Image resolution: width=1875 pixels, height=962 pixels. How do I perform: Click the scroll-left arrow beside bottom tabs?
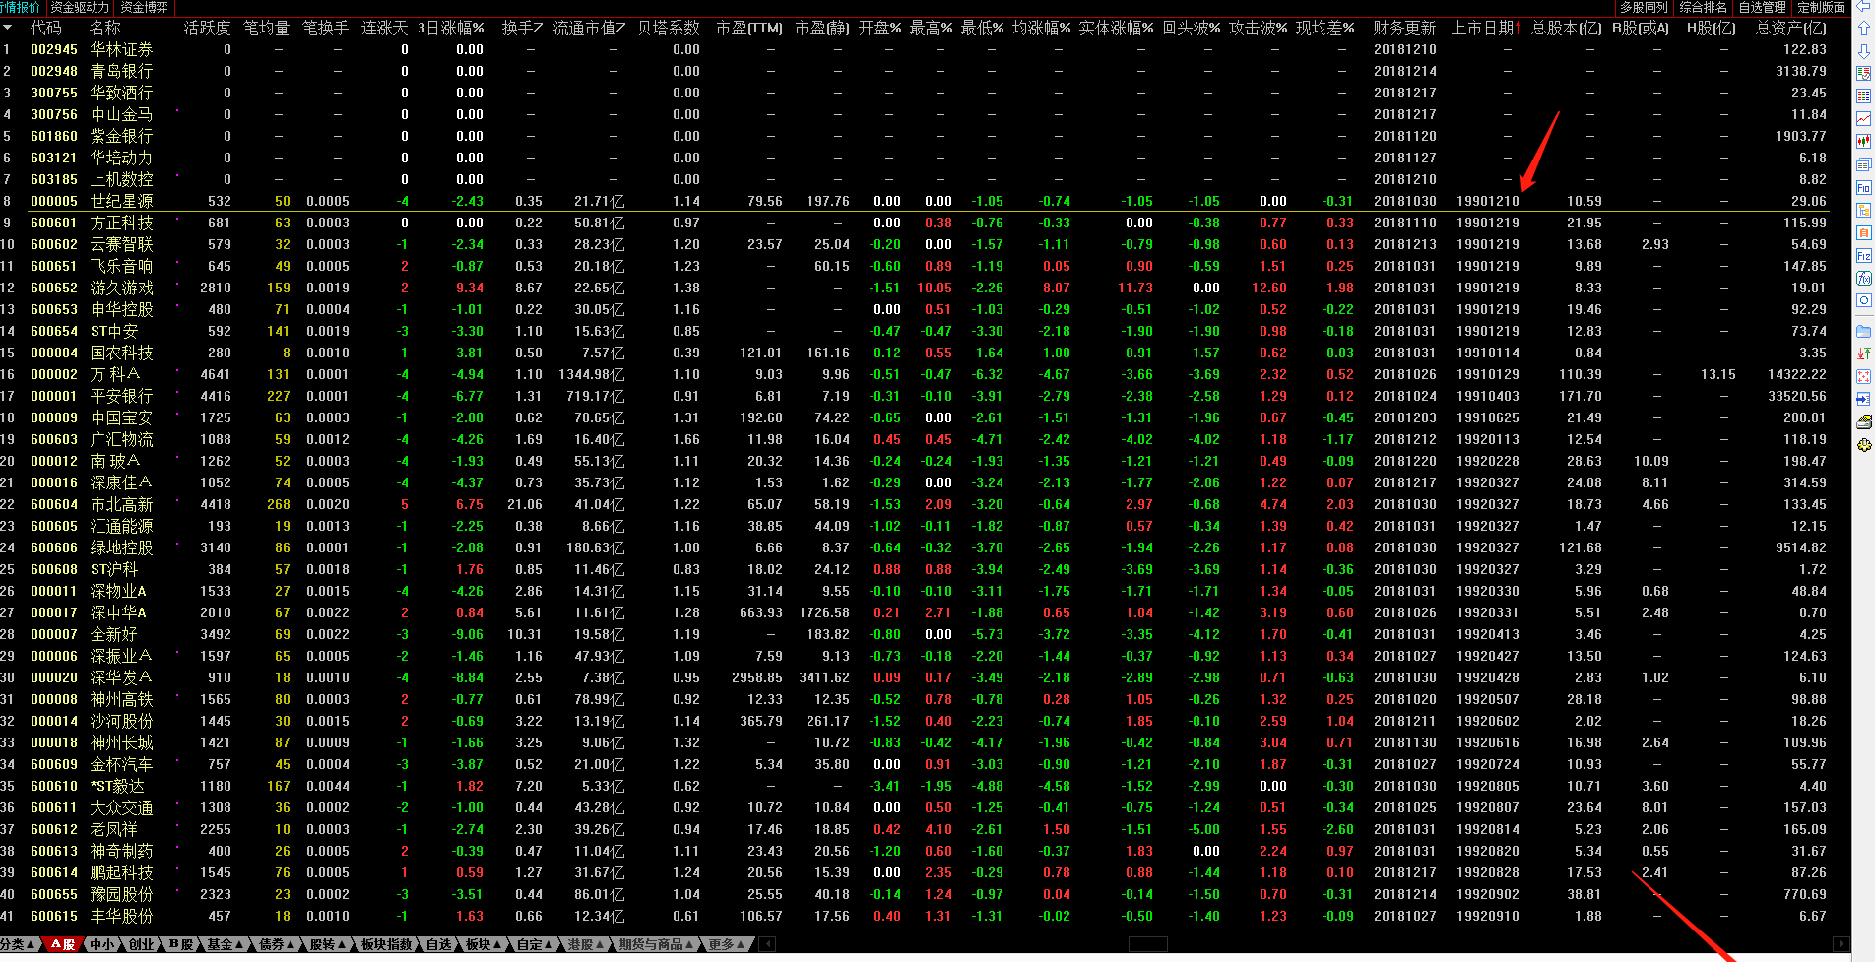(x=768, y=944)
